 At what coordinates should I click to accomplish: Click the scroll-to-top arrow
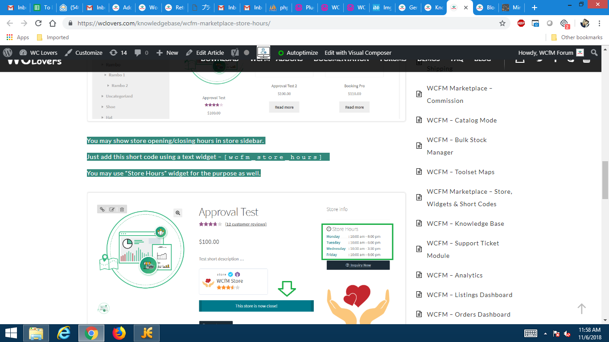coord(581,309)
